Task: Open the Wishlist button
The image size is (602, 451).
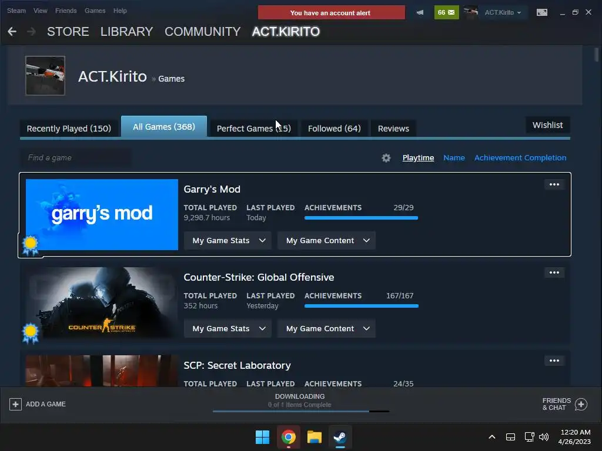Action: (547, 125)
